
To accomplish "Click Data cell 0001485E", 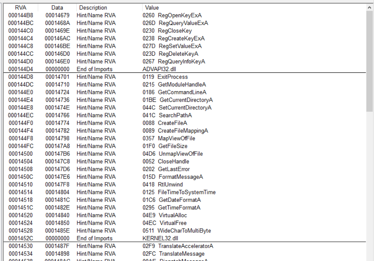I will click(x=57, y=231).
